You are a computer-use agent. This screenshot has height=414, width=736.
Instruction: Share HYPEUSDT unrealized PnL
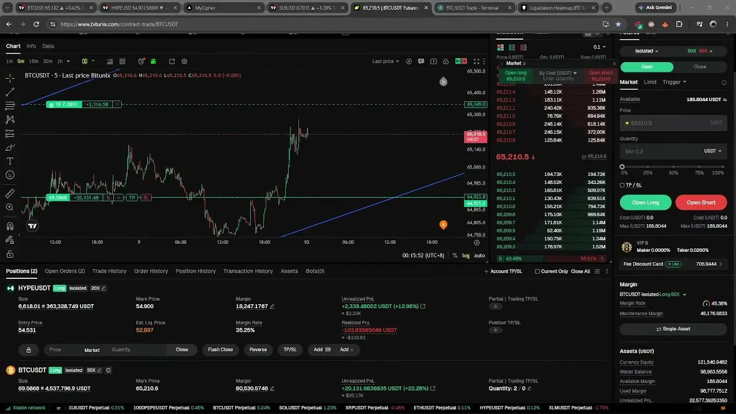pos(423,306)
